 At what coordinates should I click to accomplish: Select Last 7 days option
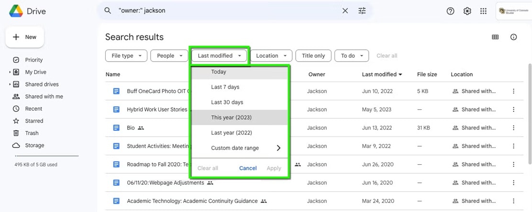point(240,87)
